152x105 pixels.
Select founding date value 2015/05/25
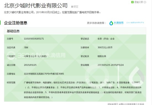(x=30, y=65)
